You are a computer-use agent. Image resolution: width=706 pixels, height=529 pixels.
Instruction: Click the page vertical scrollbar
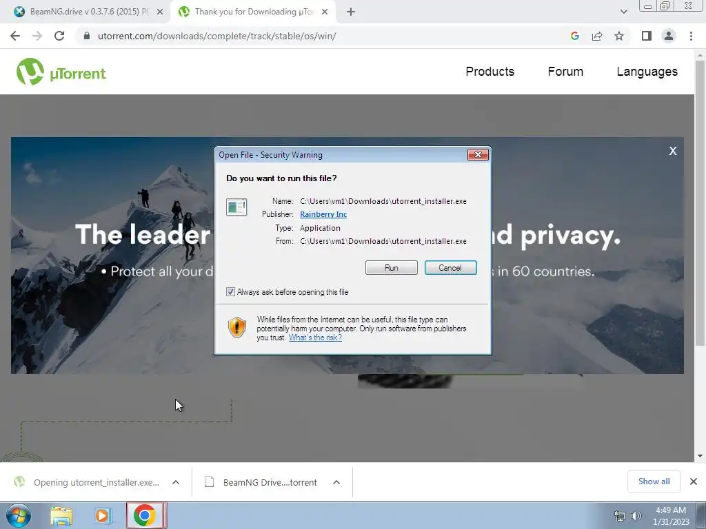700,203
